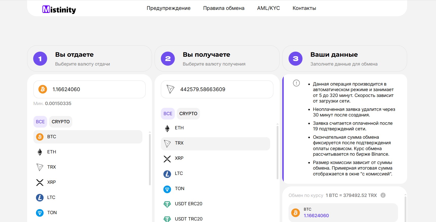
Task: Pick USDT TRC20 icon in receive list
Action: [167, 219]
